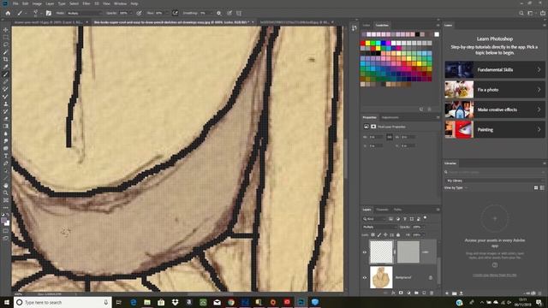The width and height of the screenshot is (548, 308).
Task: Open the symmetry paint options icon
Action: 239,14
